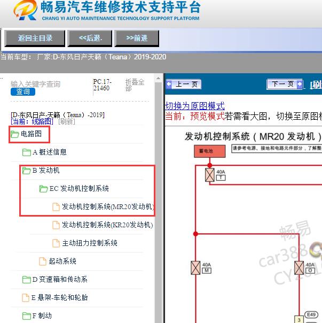The image size is (322, 323).
Task: Click the 40A fuse T symbol
Action: pos(209,175)
